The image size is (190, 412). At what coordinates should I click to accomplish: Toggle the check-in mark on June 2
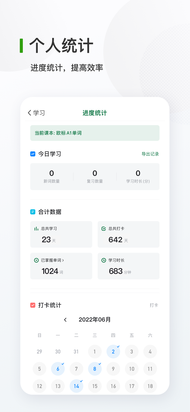click(113, 352)
